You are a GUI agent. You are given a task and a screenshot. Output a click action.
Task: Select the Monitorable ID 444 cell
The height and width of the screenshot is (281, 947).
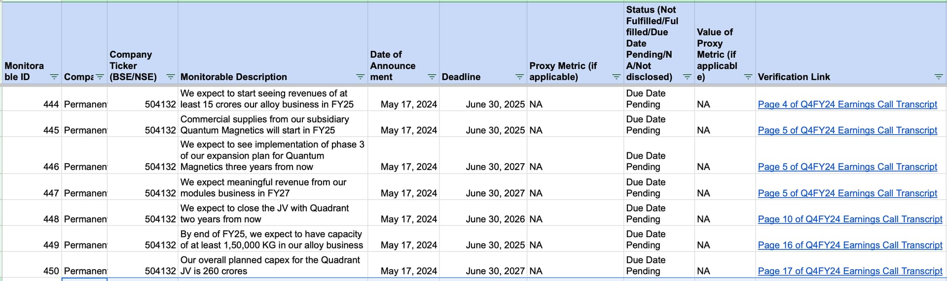(x=32, y=99)
